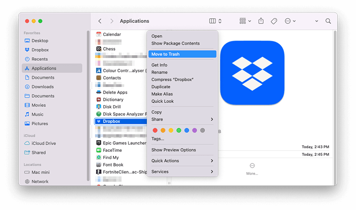Click the Colour Contrast Analyser app icon
This screenshot has height=210, width=356.
pyautogui.click(x=98, y=71)
